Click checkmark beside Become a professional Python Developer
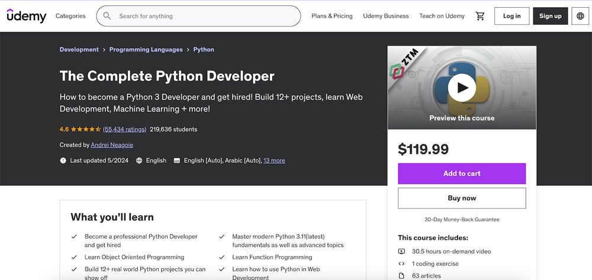The width and height of the screenshot is (592, 280). point(74,237)
